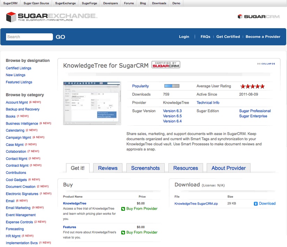
Task: Open Downloads in top navigation
Action: click(x=159, y=3)
